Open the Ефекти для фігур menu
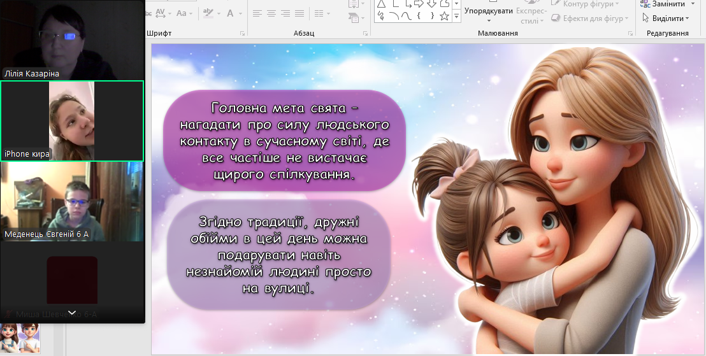The height and width of the screenshot is (356, 706). click(x=594, y=18)
